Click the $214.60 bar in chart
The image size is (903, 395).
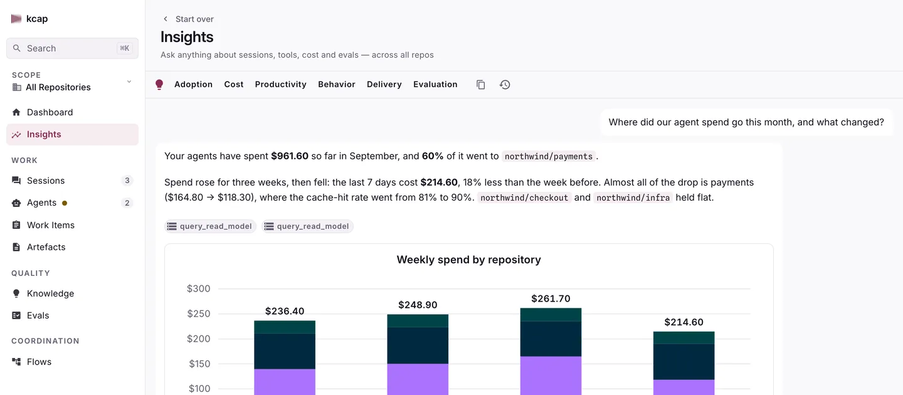[684, 363]
